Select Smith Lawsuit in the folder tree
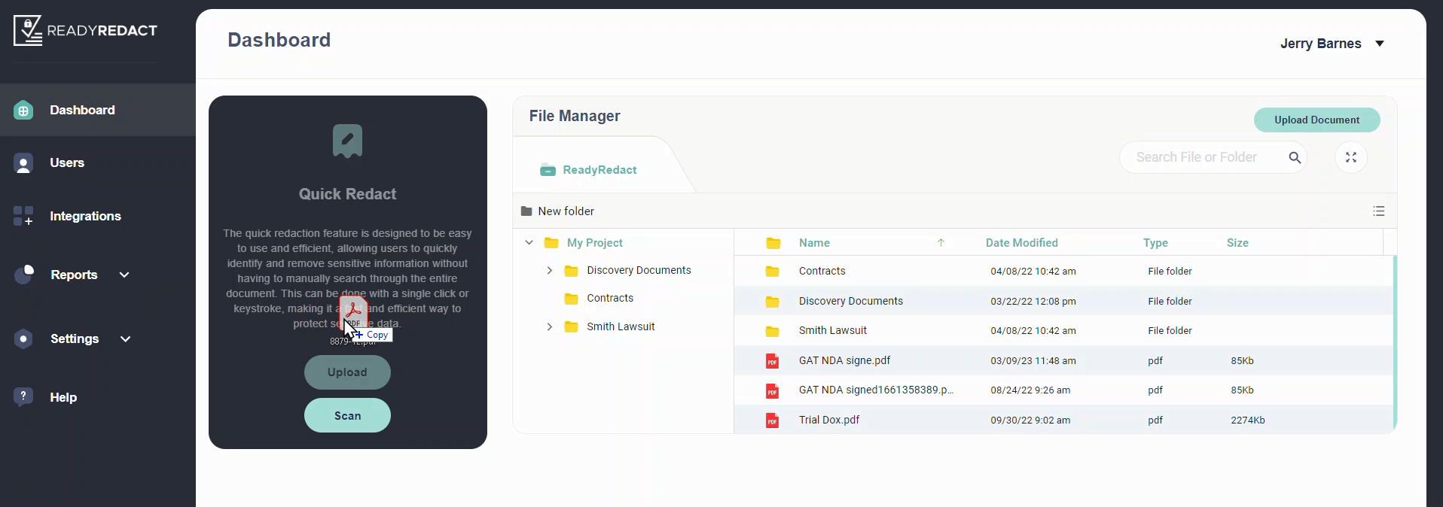This screenshot has height=507, width=1443. click(621, 326)
